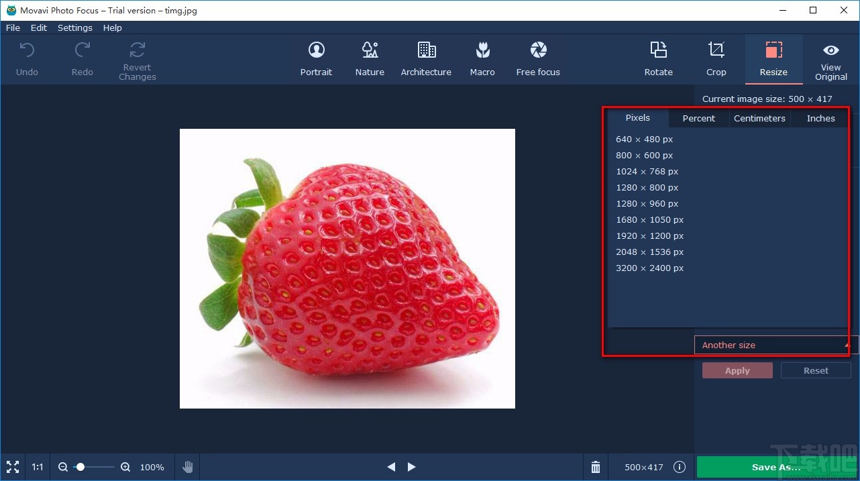Screen dimensions: 860x481
Task: Select the Portrait focus mode icon
Action: [316, 50]
